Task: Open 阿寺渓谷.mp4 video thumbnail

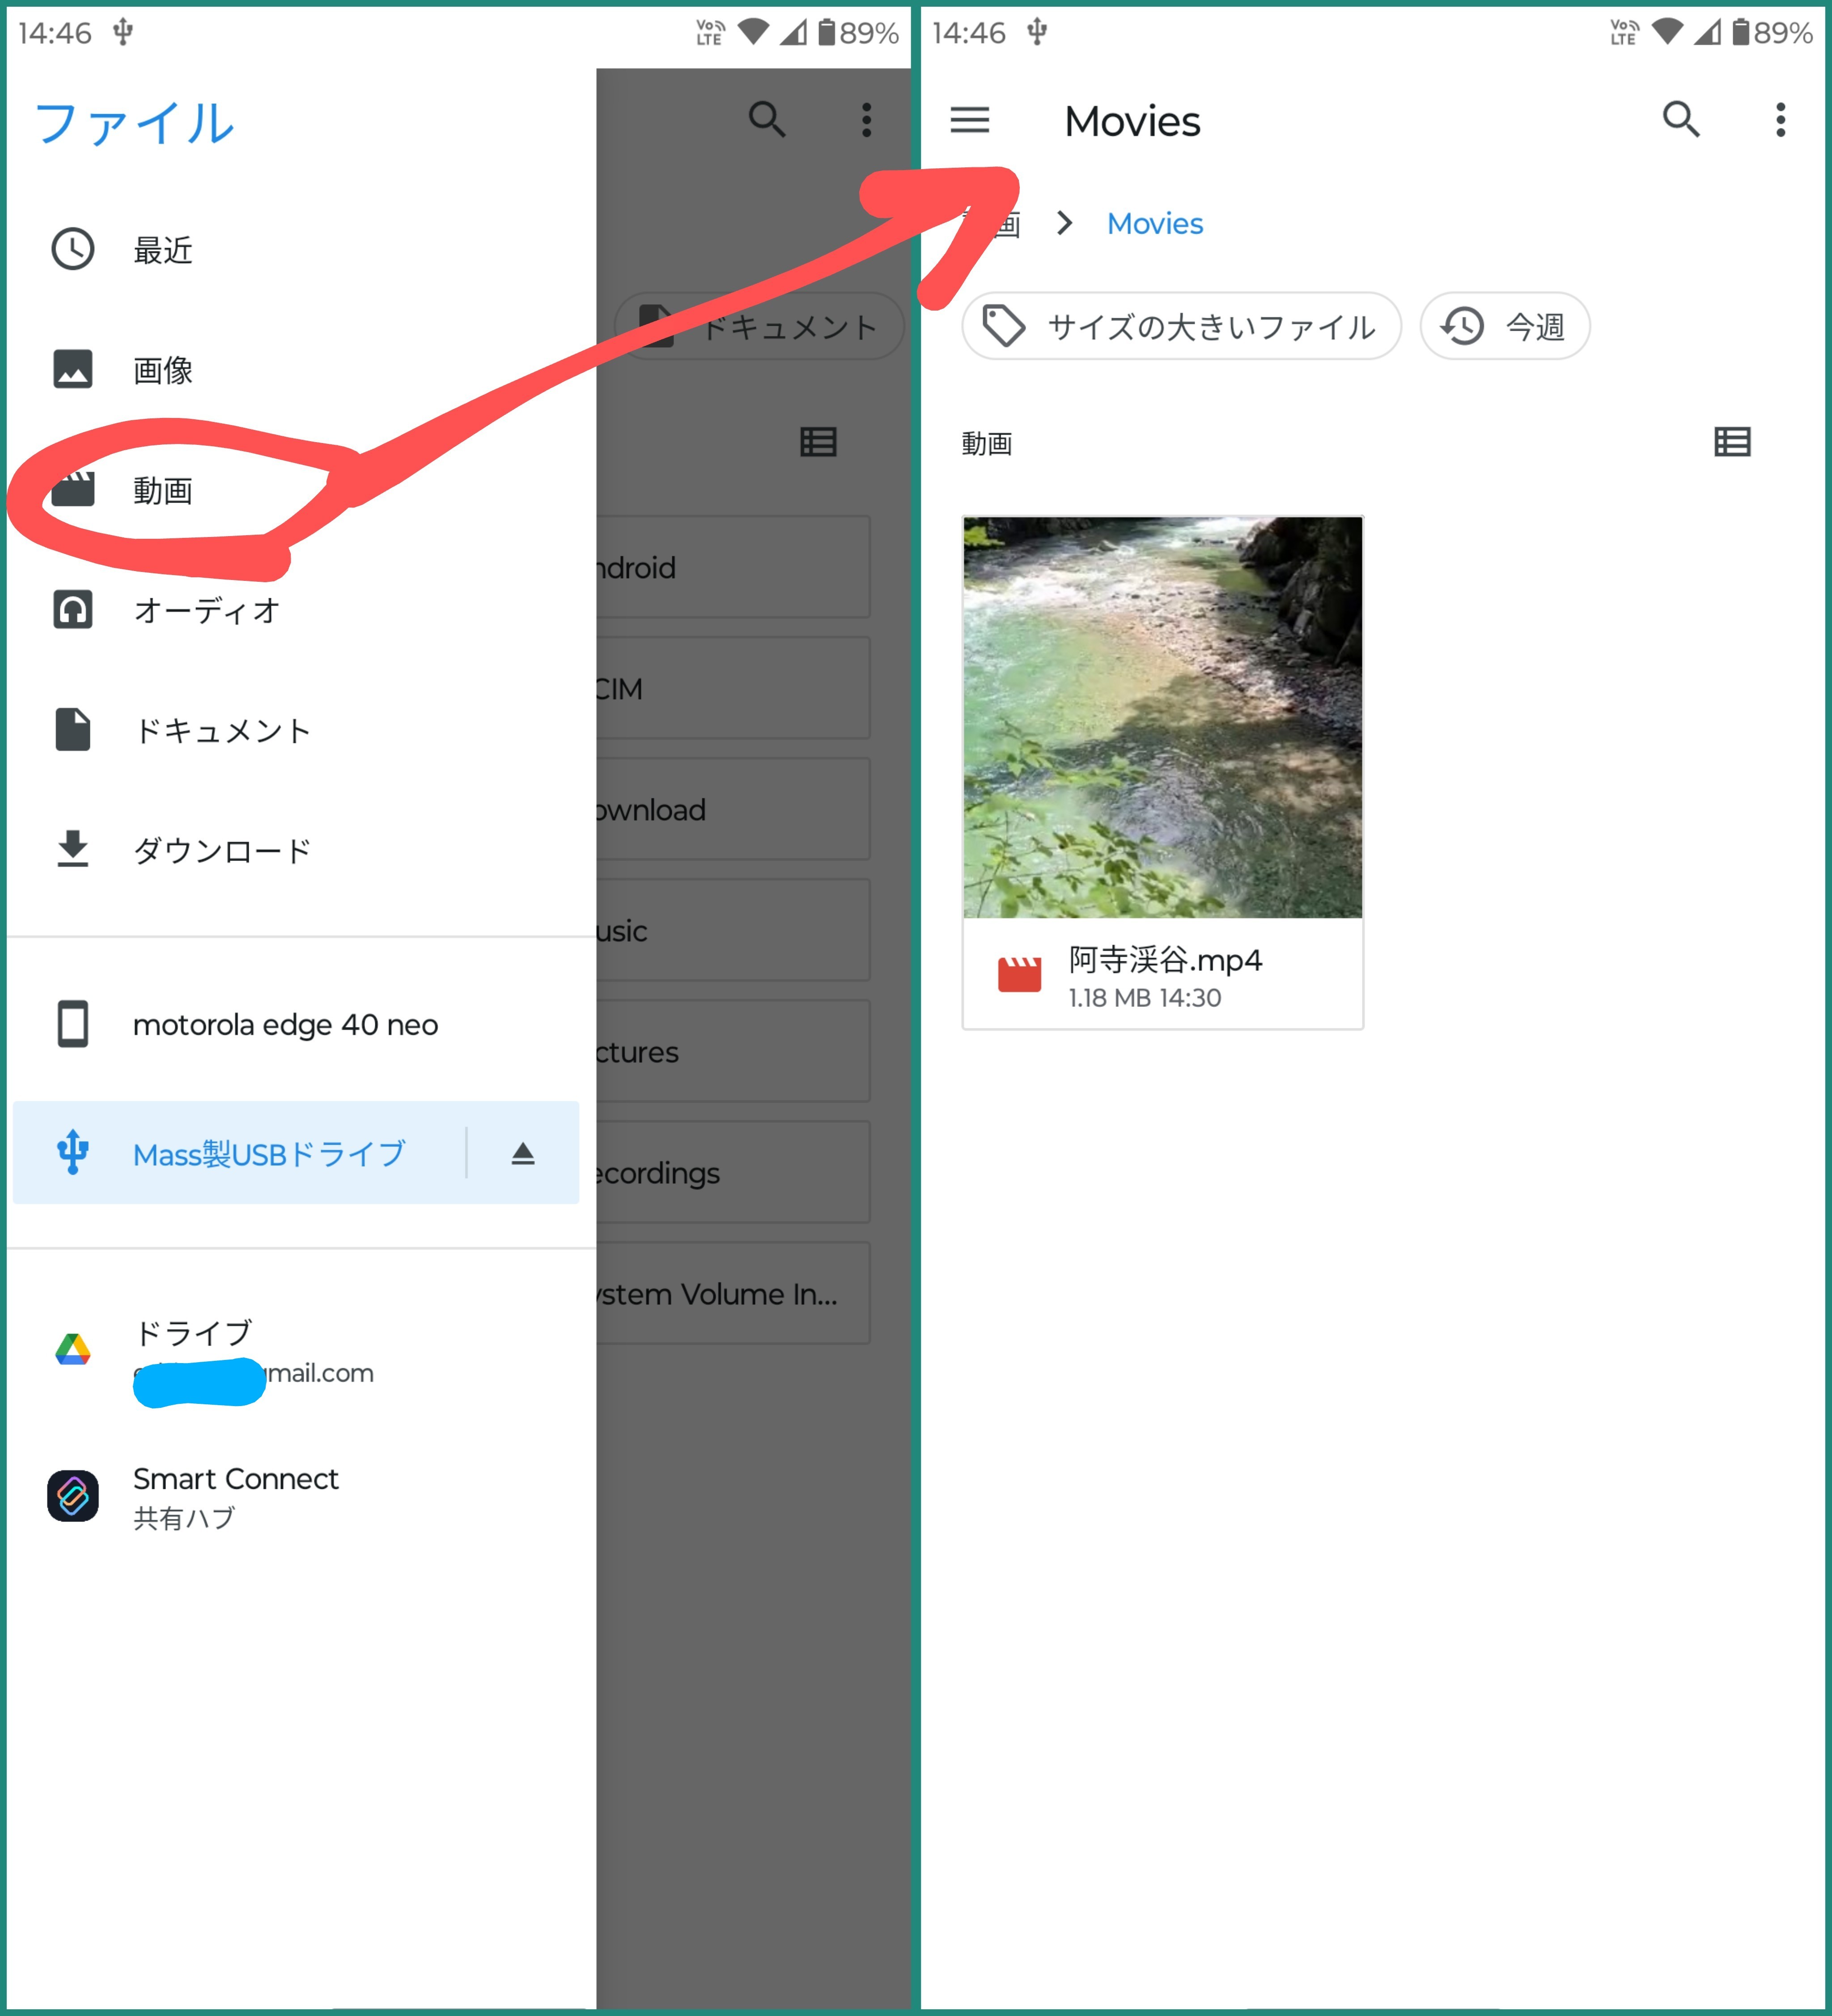Action: [x=1162, y=717]
